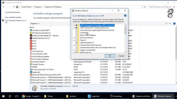The height and width of the screenshot is (99, 177).
Task: Click the Google Chrome program icon in list
Action: tap(31, 64)
